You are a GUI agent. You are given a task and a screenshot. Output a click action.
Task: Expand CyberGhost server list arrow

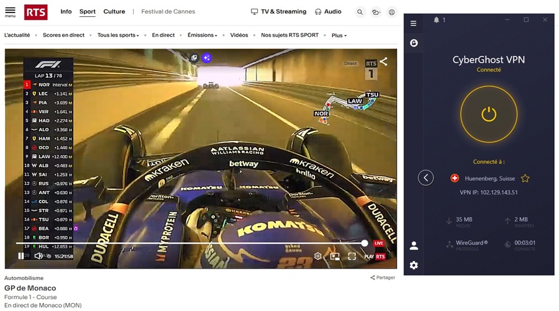coord(425,178)
